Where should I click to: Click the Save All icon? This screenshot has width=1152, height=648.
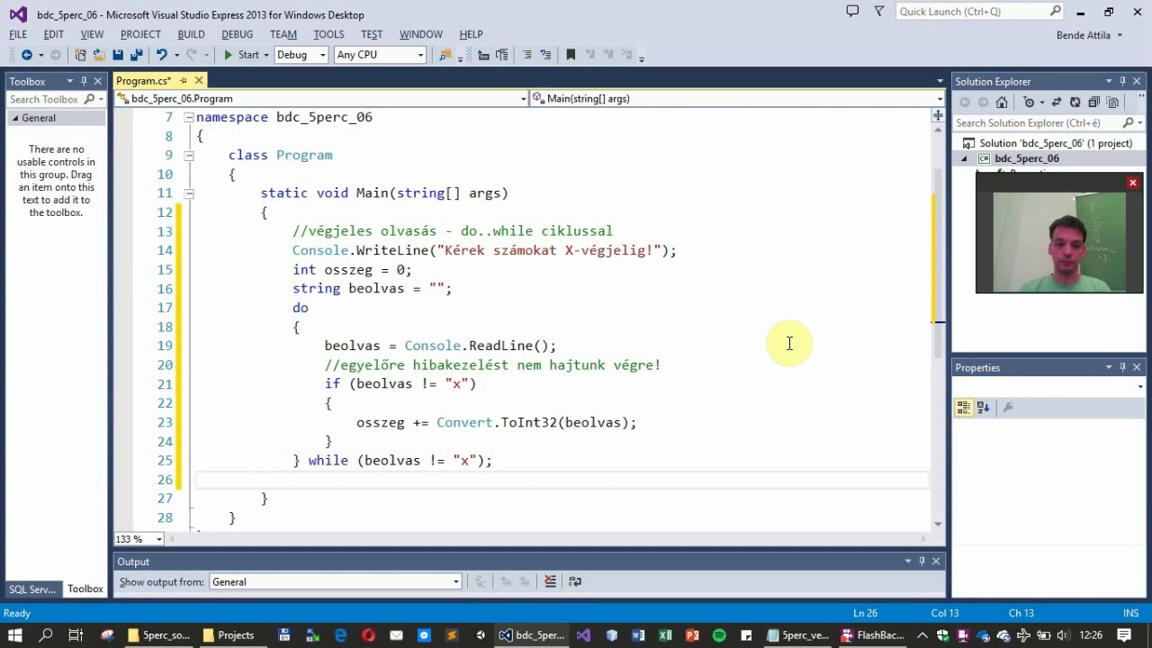pyautogui.click(x=136, y=55)
